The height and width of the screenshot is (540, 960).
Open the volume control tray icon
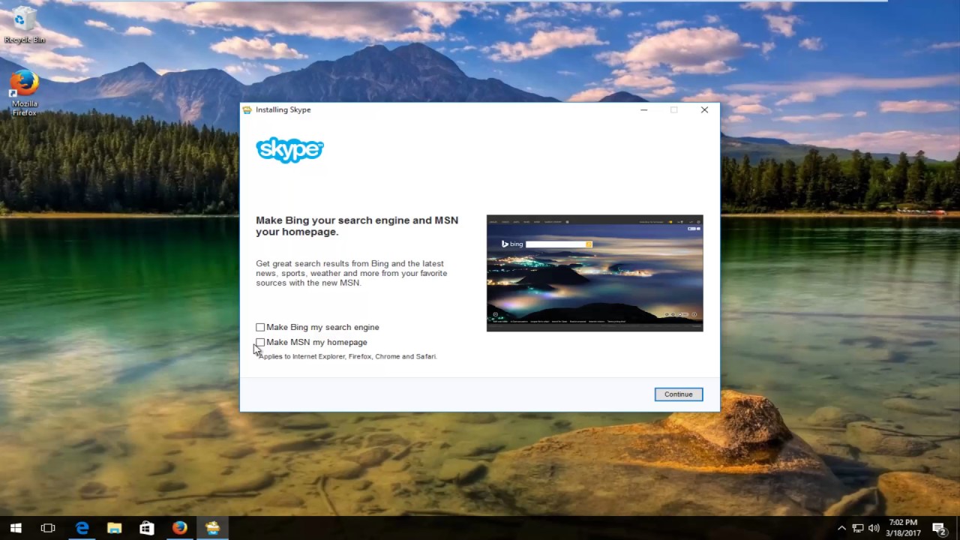point(874,528)
